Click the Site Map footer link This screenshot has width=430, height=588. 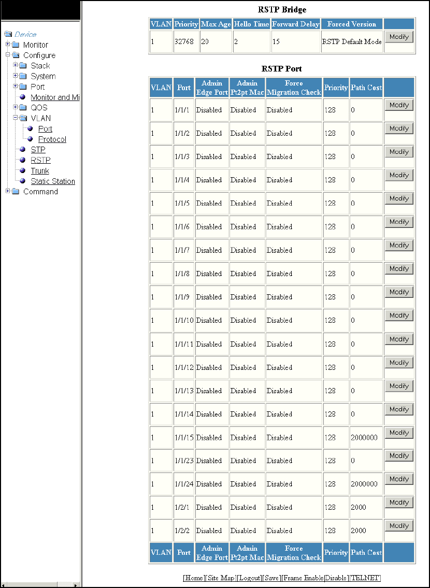(222, 578)
